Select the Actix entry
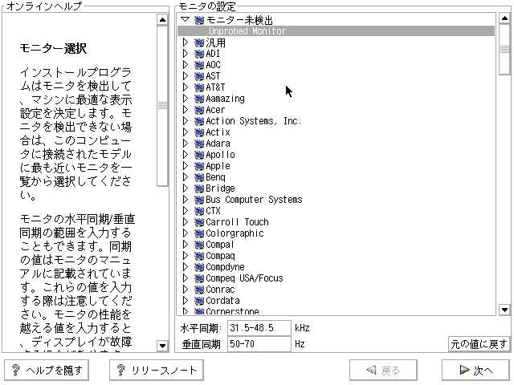The width and height of the screenshot is (514, 385). [x=218, y=132]
